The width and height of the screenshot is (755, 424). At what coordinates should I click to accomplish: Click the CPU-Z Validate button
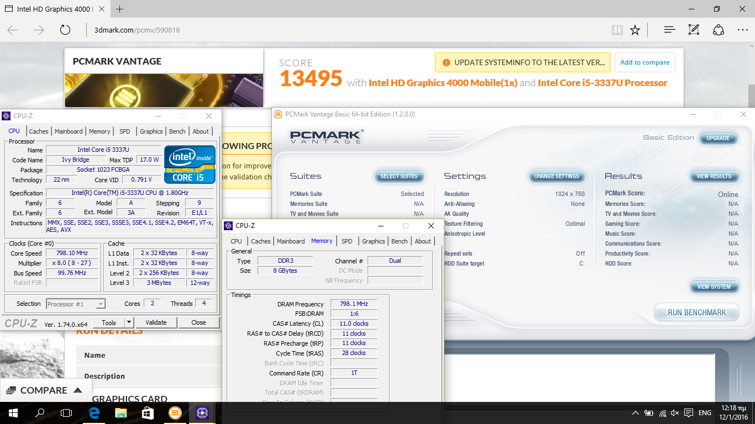pyautogui.click(x=156, y=322)
